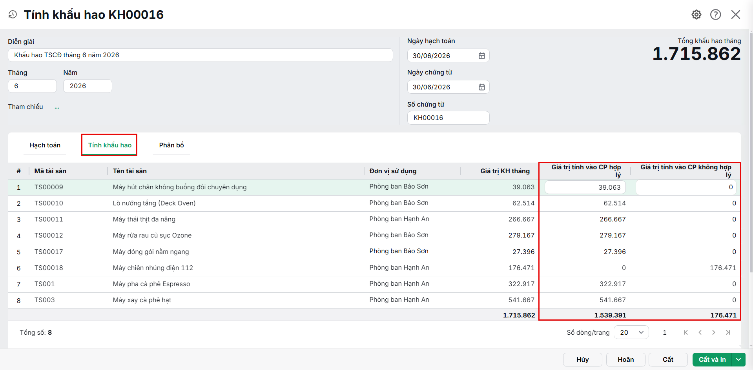Click KH tháng value 541.667 for TS003
753x370 pixels.
coord(521,300)
